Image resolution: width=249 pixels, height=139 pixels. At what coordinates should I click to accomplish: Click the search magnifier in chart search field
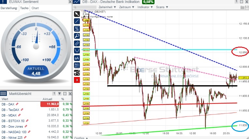coord(75,7)
